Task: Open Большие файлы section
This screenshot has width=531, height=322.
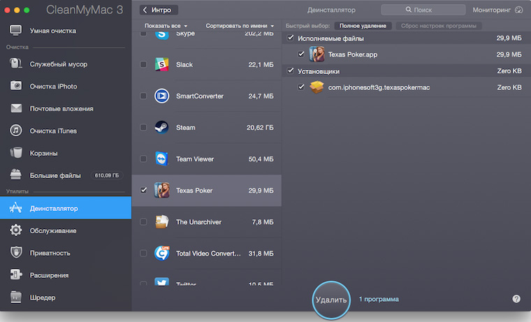Action: [x=66, y=175]
